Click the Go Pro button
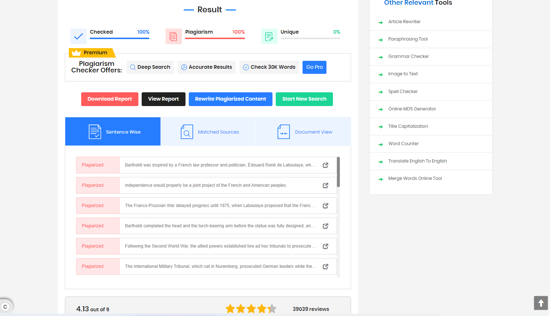Viewport: 550px width, 316px height. point(314,67)
